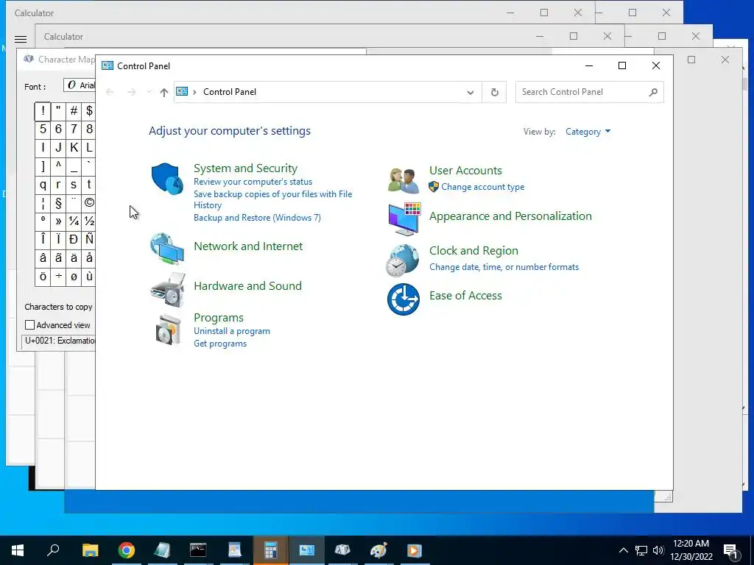Open User Accounts category link
754x565 pixels.
(x=465, y=171)
